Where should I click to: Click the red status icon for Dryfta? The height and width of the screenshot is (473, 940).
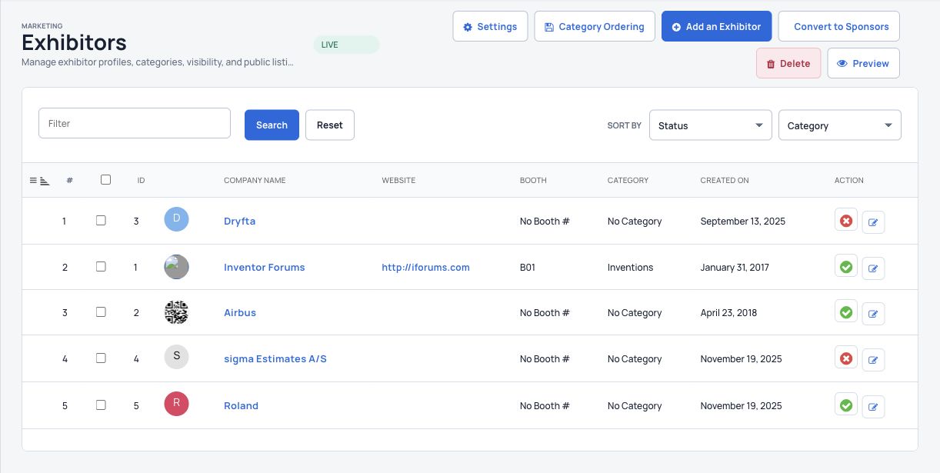(x=846, y=221)
